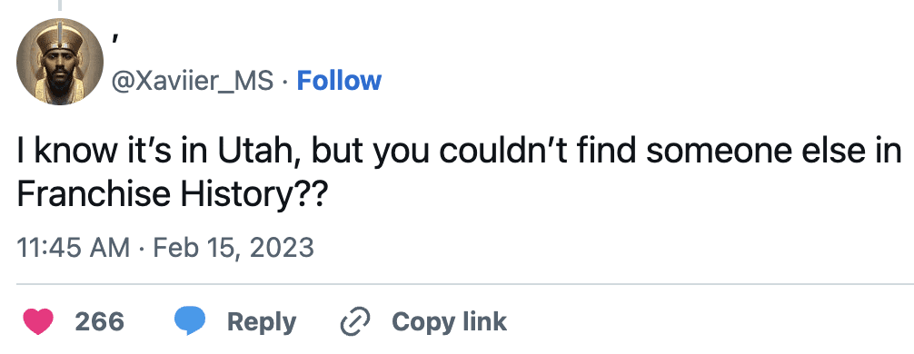Click the tweet's first line about Utah

[x=460, y=152]
